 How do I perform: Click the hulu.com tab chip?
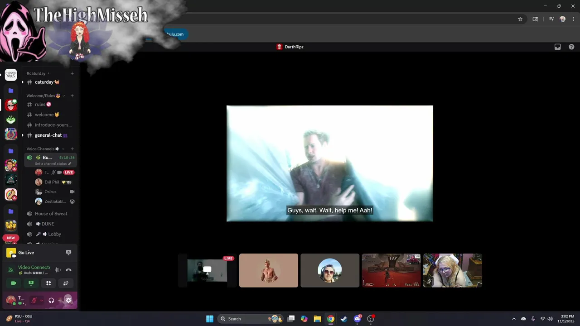coord(176,34)
